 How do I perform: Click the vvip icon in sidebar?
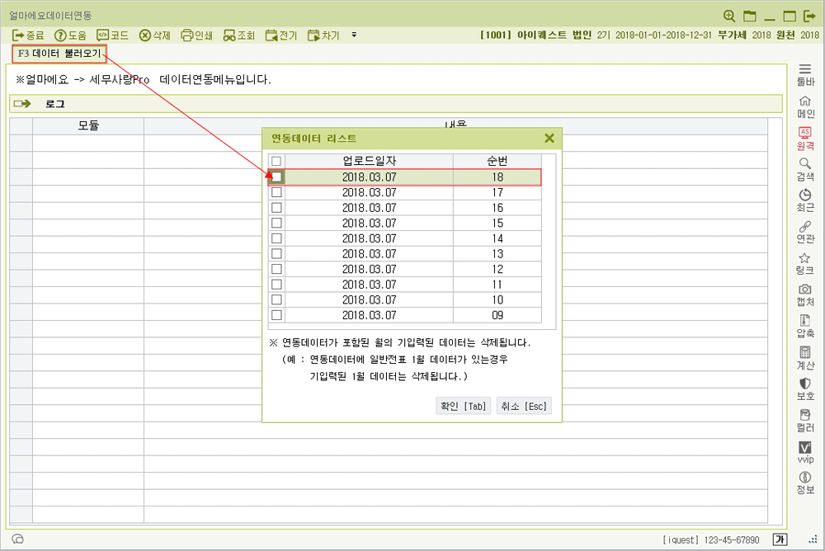805,452
